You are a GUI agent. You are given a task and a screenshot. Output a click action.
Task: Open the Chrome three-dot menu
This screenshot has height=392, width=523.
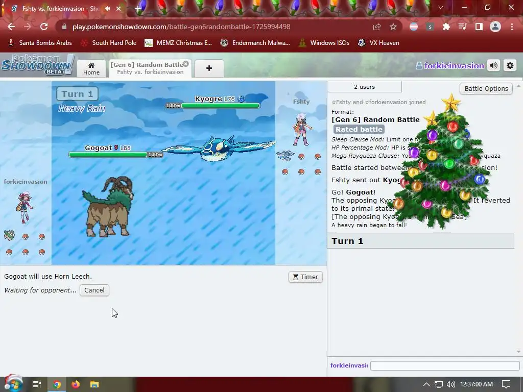512,27
